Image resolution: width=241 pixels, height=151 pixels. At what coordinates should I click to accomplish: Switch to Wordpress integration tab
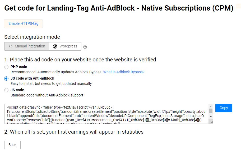pyautogui.click(x=65, y=46)
